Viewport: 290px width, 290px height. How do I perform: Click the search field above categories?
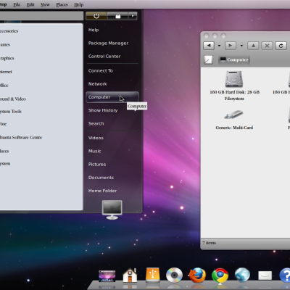[41, 16]
